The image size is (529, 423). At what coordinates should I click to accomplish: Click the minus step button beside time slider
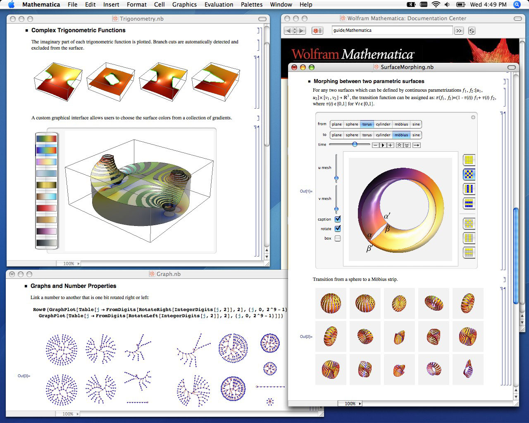(x=375, y=145)
